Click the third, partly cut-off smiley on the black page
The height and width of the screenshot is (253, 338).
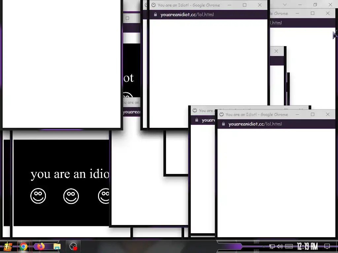click(x=104, y=196)
